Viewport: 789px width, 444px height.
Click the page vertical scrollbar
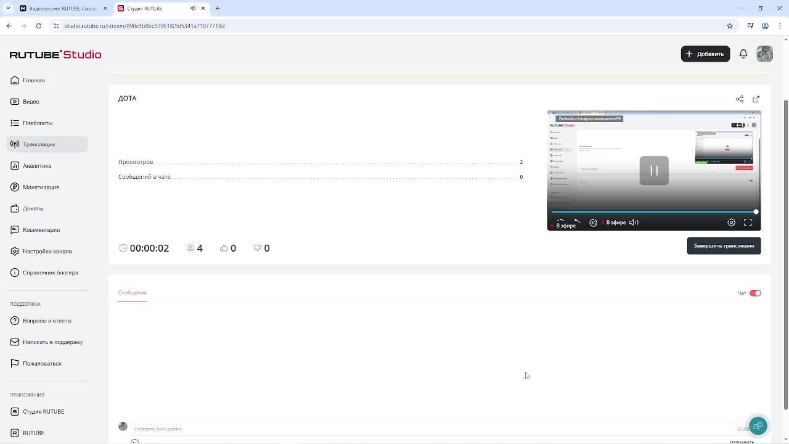coord(785,254)
